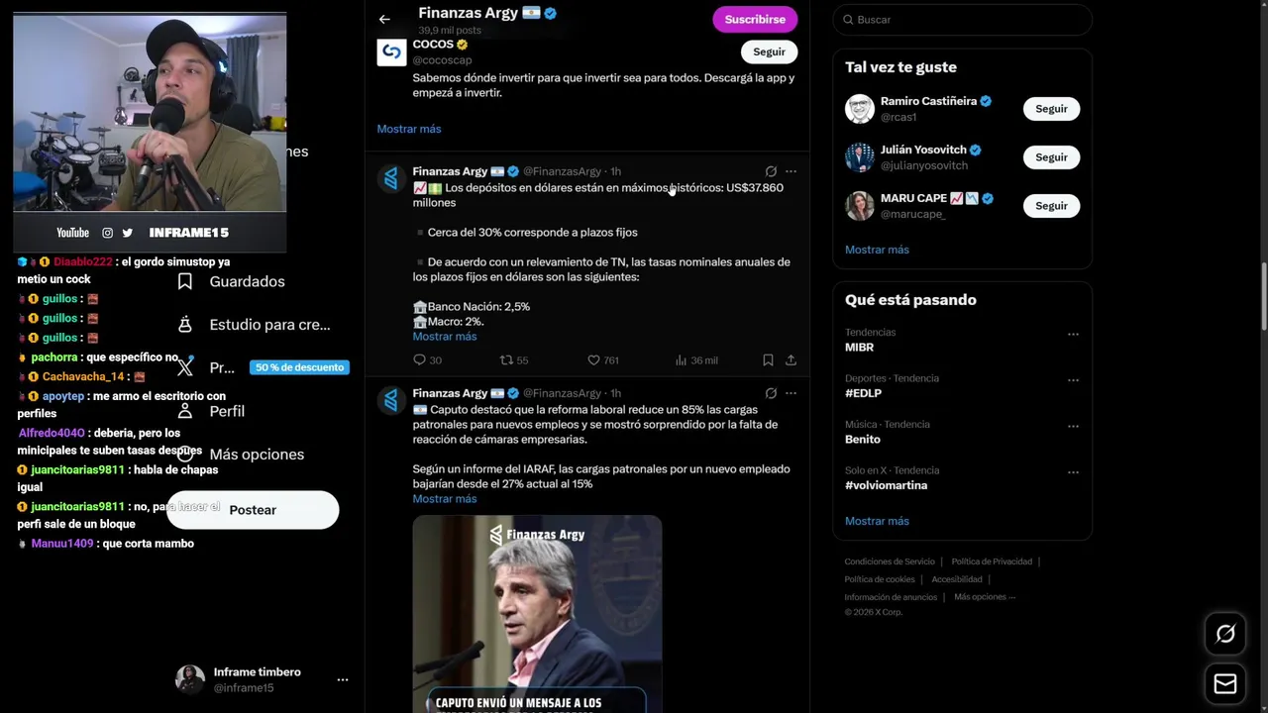This screenshot has height=713, width=1268.
Task: Open the three-dot menu on Caputo post
Action: tap(791, 393)
